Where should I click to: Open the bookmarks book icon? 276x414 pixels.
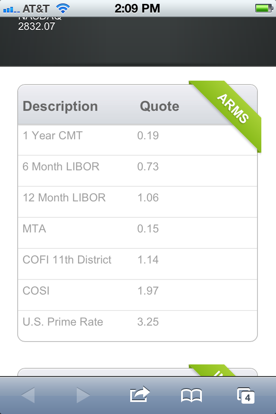tap(191, 395)
